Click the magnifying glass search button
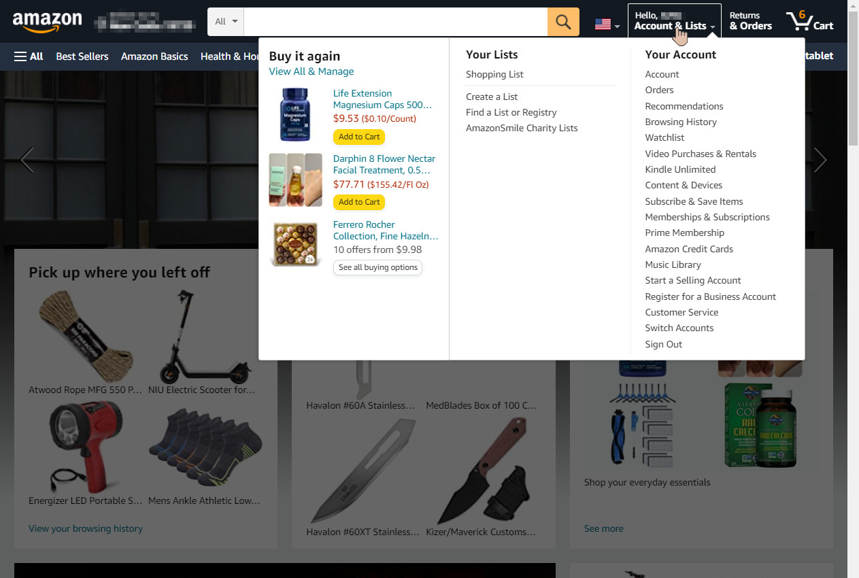 tap(563, 22)
